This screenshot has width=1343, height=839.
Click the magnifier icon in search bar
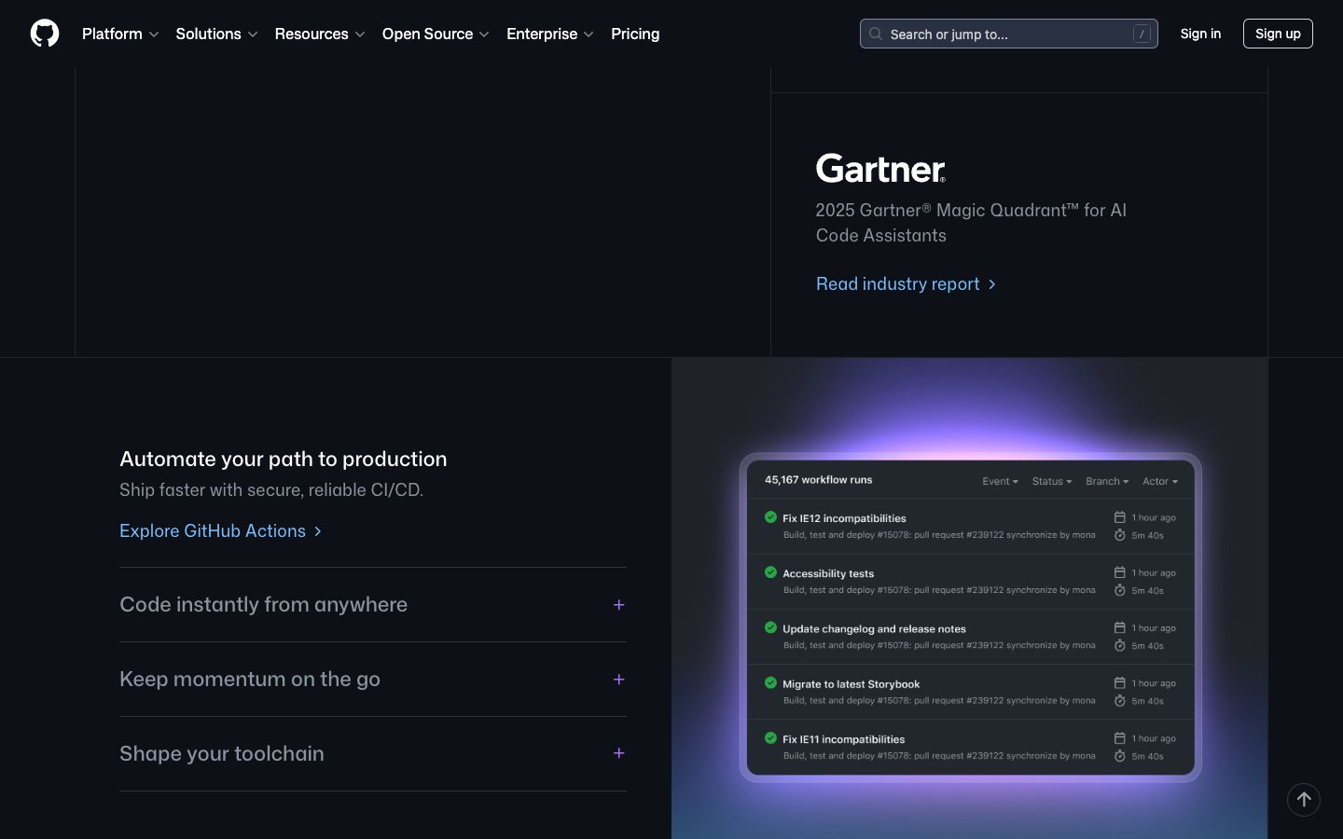tap(876, 34)
